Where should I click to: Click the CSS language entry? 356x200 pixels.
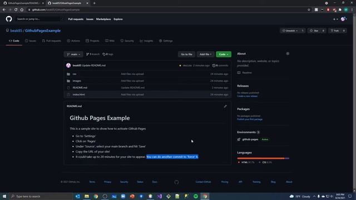tap(265, 162)
